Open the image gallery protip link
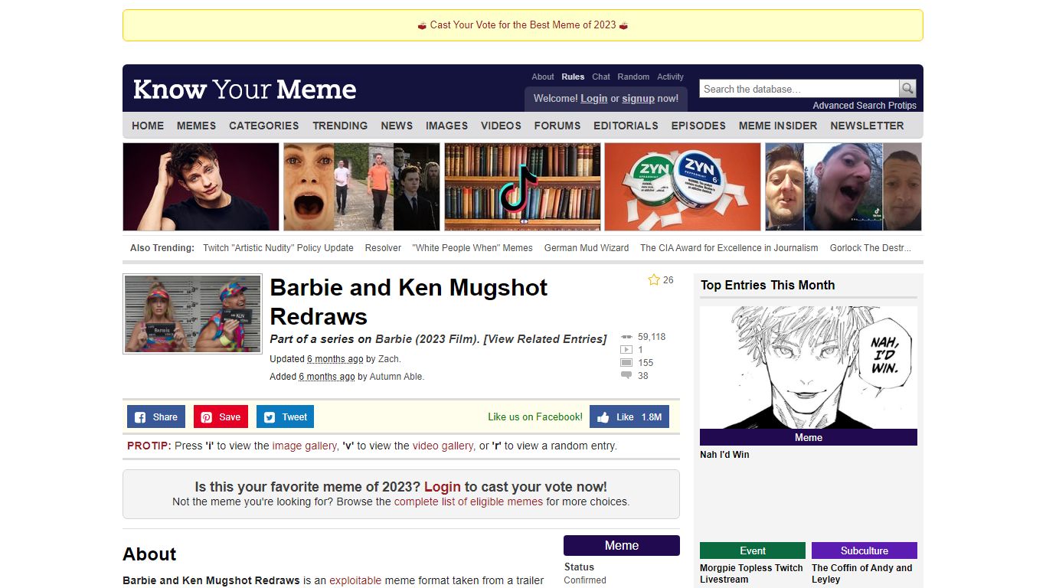This screenshot has height=588, width=1046. (x=304, y=446)
